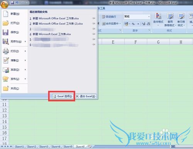Click 套用表格格式 format as table

[x=170, y=19]
